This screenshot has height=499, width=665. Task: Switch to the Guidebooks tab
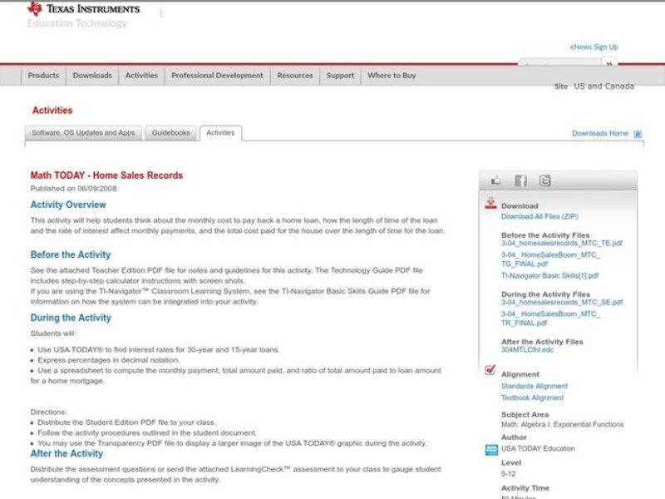coord(170,132)
